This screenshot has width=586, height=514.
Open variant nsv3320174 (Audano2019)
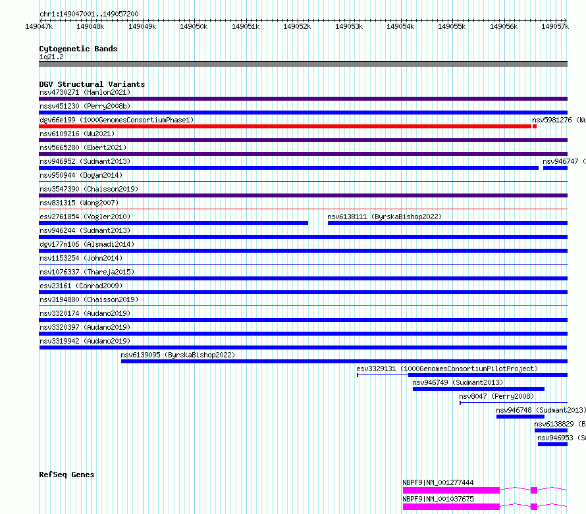click(85, 313)
